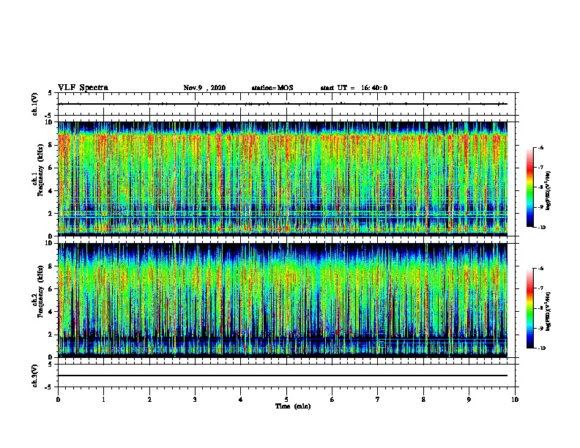
Task: Click ch.2 frequency axis "8" tick label
Action: pyautogui.click(x=51, y=266)
